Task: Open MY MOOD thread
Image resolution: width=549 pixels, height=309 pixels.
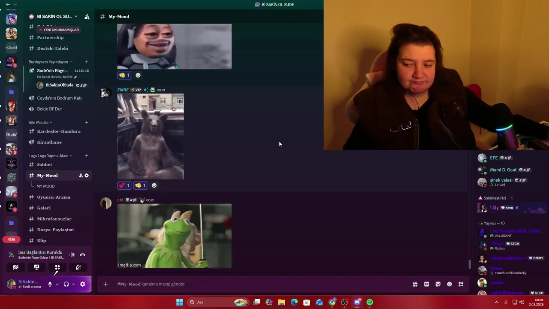Action: point(45,186)
